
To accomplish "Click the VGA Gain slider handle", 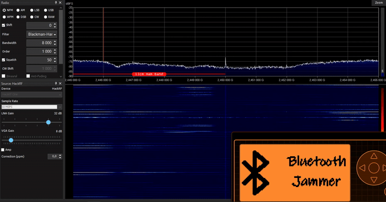I will (x=11, y=140).
